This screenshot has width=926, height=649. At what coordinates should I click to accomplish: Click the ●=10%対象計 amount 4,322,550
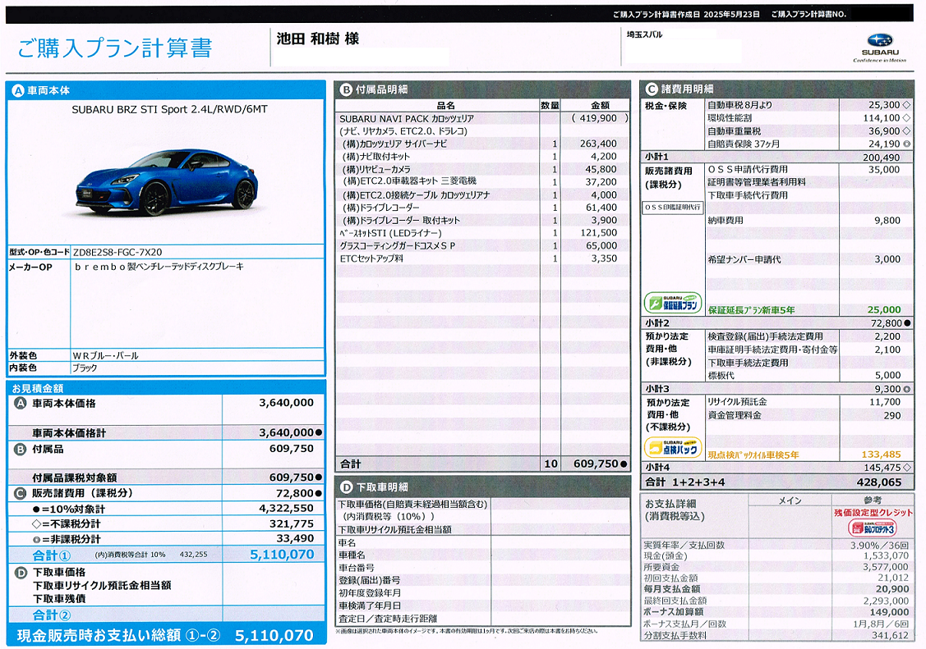287,508
